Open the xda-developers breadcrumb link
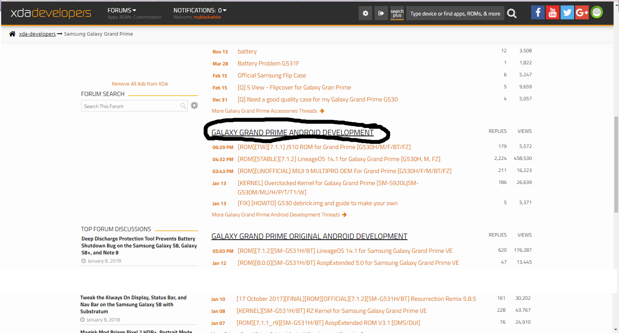The height and width of the screenshot is (333, 619). click(37, 34)
